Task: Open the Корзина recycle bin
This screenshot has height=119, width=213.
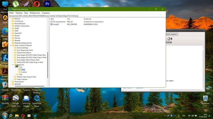Action: click(205, 100)
